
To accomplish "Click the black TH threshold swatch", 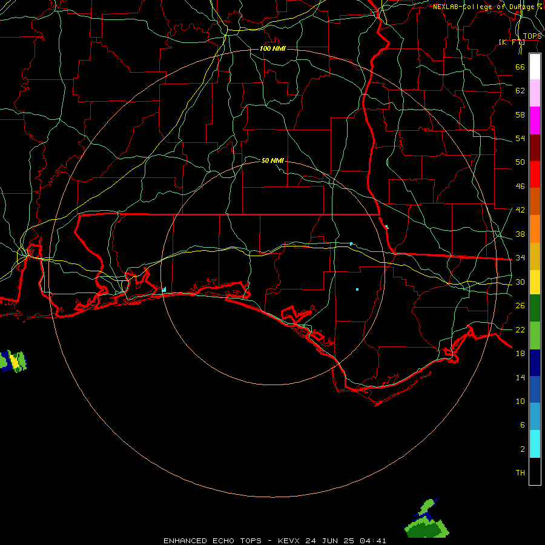I will (x=535, y=471).
